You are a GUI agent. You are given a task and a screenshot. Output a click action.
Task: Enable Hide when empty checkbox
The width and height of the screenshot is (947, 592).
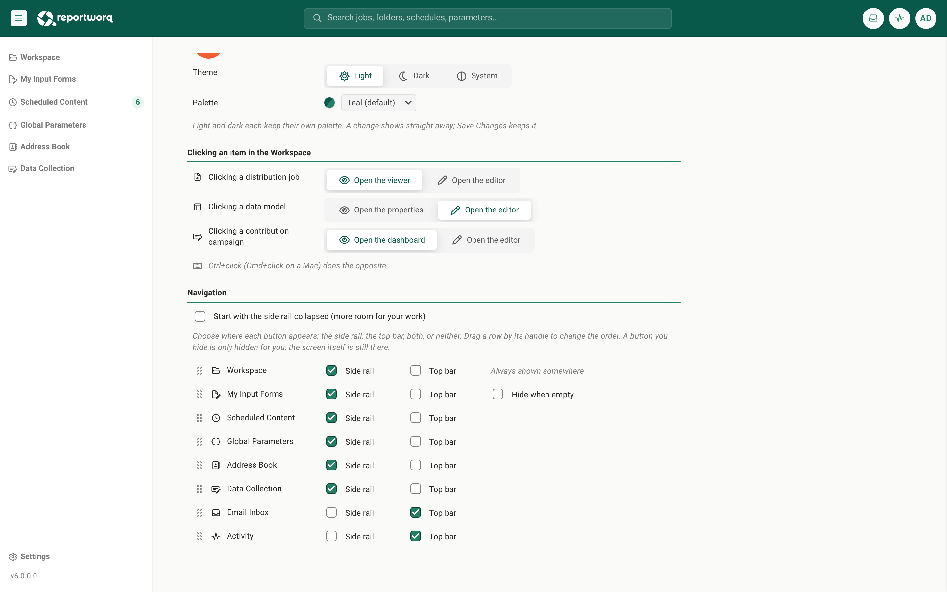click(498, 394)
